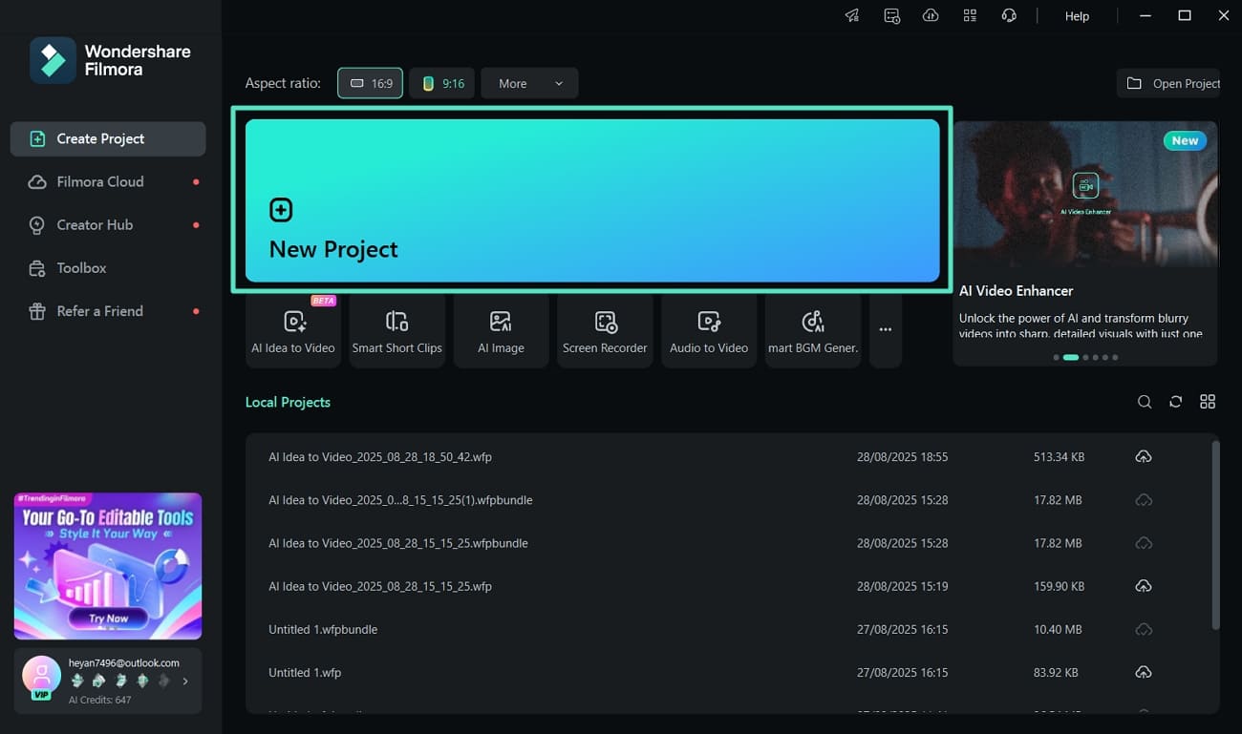Image resolution: width=1242 pixels, height=734 pixels.
Task: Click the heyan7496@outlook.com account email
Action: [x=124, y=662]
